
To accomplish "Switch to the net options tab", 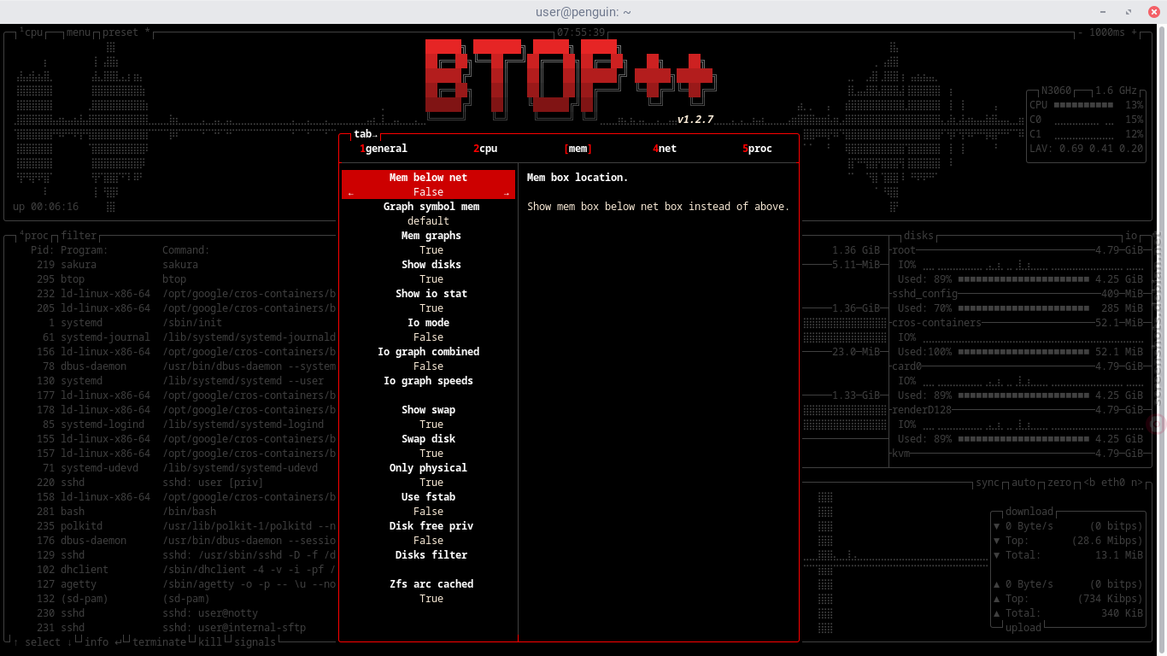I will point(665,149).
